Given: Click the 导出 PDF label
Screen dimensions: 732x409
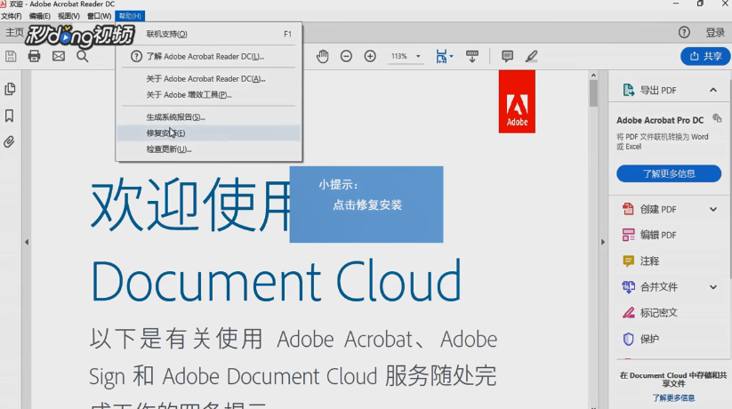Looking at the screenshot, I should [658, 90].
